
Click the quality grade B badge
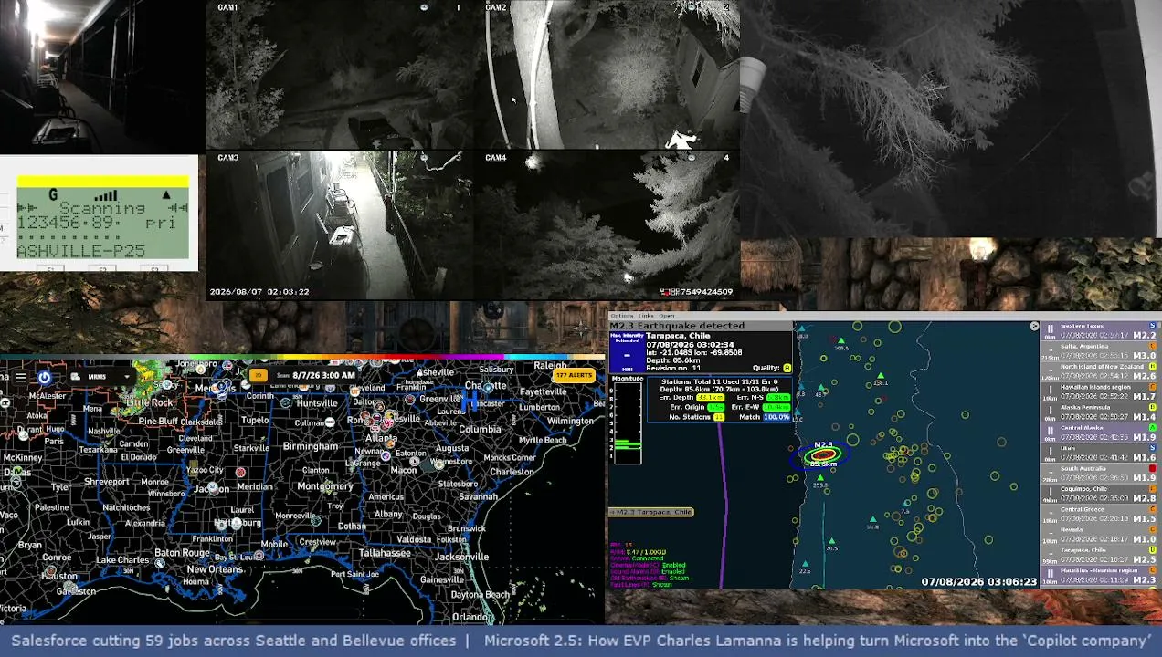point(787,368)
